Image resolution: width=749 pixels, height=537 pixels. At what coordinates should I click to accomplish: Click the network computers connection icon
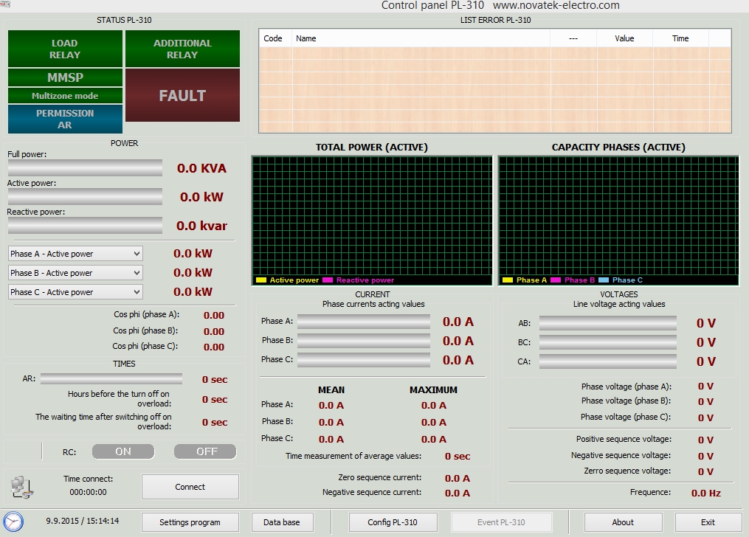22,488
